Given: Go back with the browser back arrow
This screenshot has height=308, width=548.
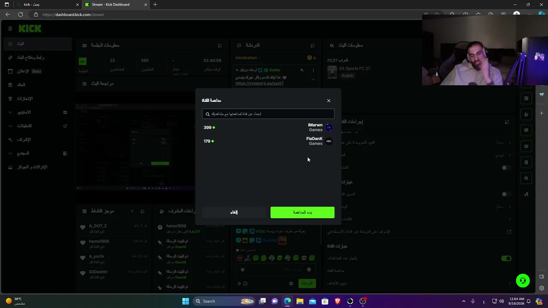Looking at the screenshot, I should (8, 15).
